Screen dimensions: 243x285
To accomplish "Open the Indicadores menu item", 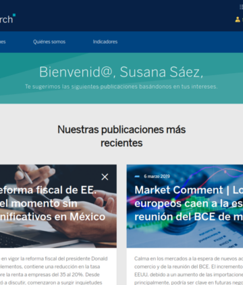I will 105,42.
